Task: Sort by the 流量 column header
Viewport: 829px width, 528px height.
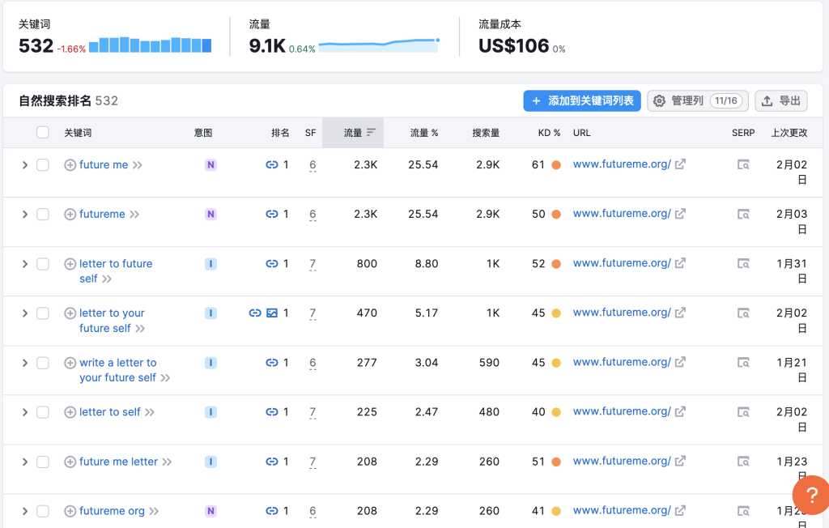Action: click(353, 133)
